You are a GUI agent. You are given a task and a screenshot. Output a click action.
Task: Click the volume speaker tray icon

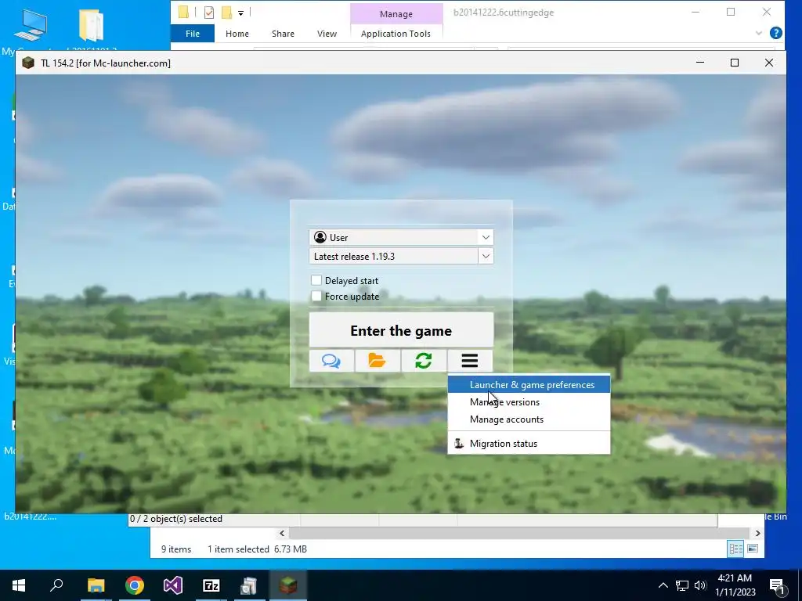[x=700, y=585]
